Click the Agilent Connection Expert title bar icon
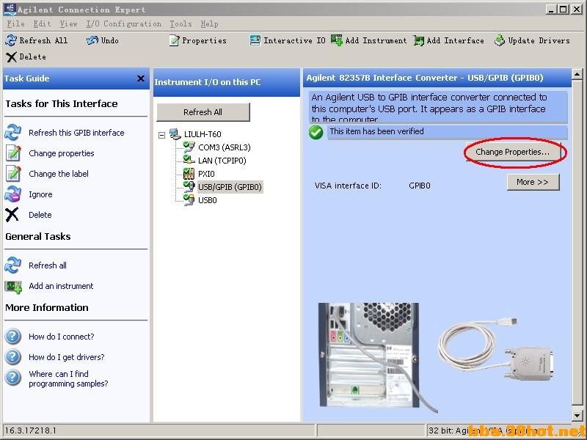Image resolution: width=587 pixels, height=440 pixels. [10, 9]
